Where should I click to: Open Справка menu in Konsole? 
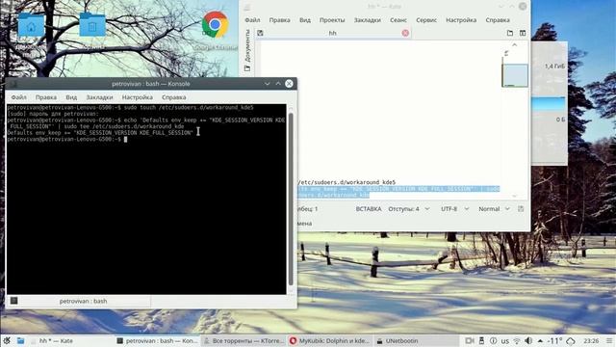(173, 97)
